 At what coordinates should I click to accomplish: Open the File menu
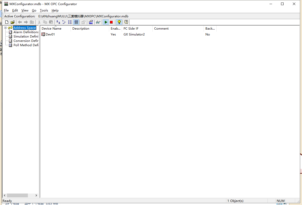point(6,10)
